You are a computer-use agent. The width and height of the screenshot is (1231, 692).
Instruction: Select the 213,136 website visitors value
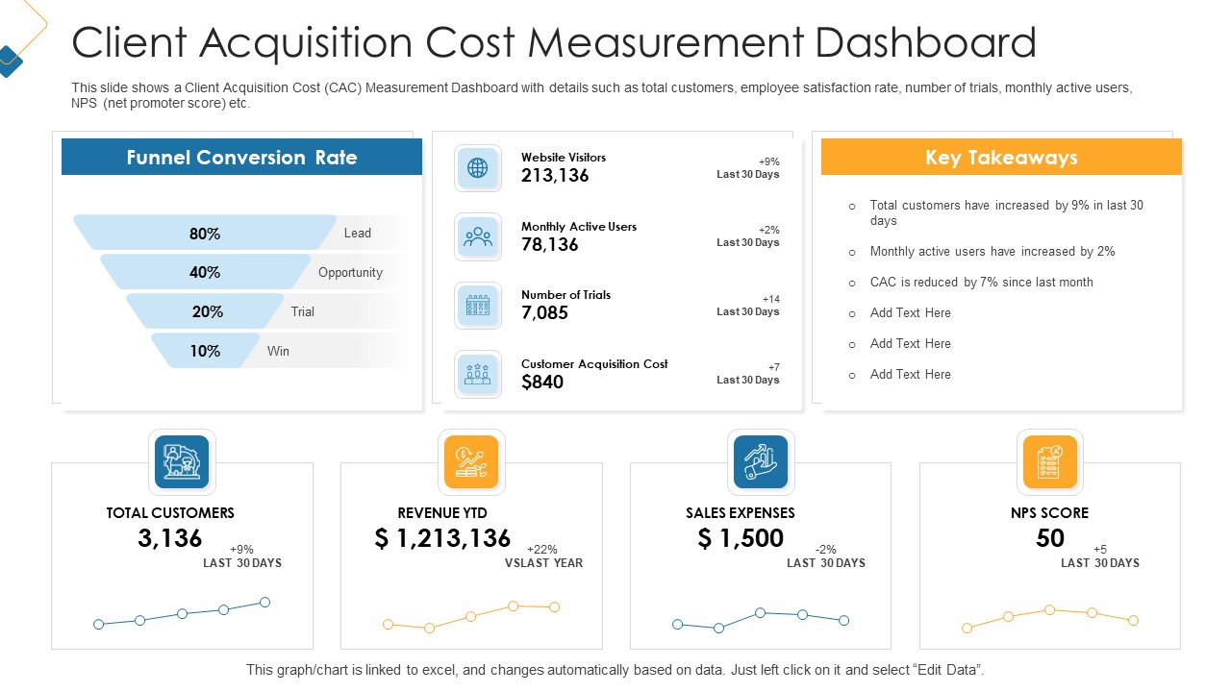[555, 176]
